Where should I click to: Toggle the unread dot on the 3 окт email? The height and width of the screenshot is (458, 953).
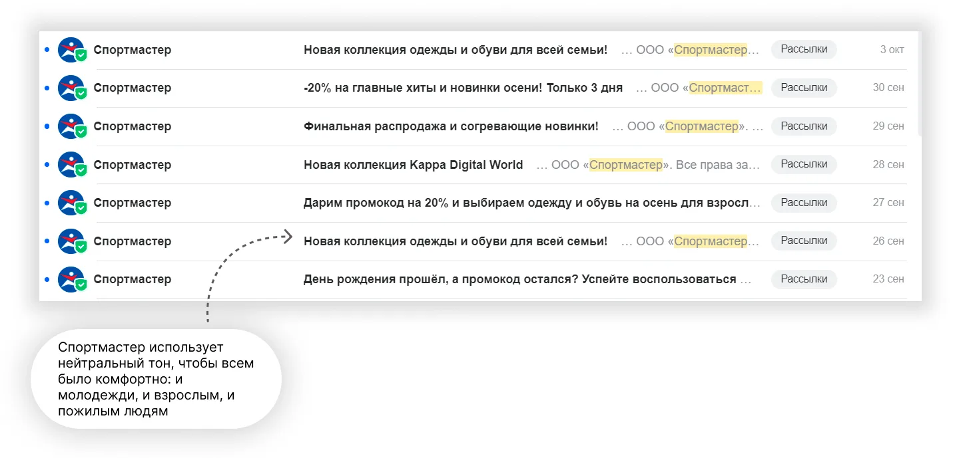[x=47, y=50]
